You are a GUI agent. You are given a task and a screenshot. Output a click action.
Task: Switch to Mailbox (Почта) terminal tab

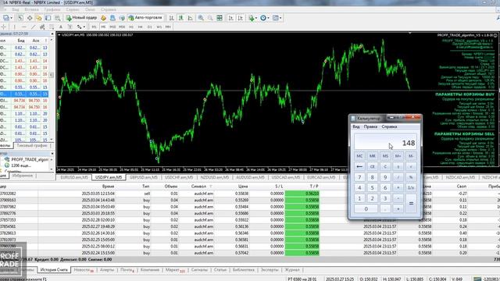pos(127,270)
